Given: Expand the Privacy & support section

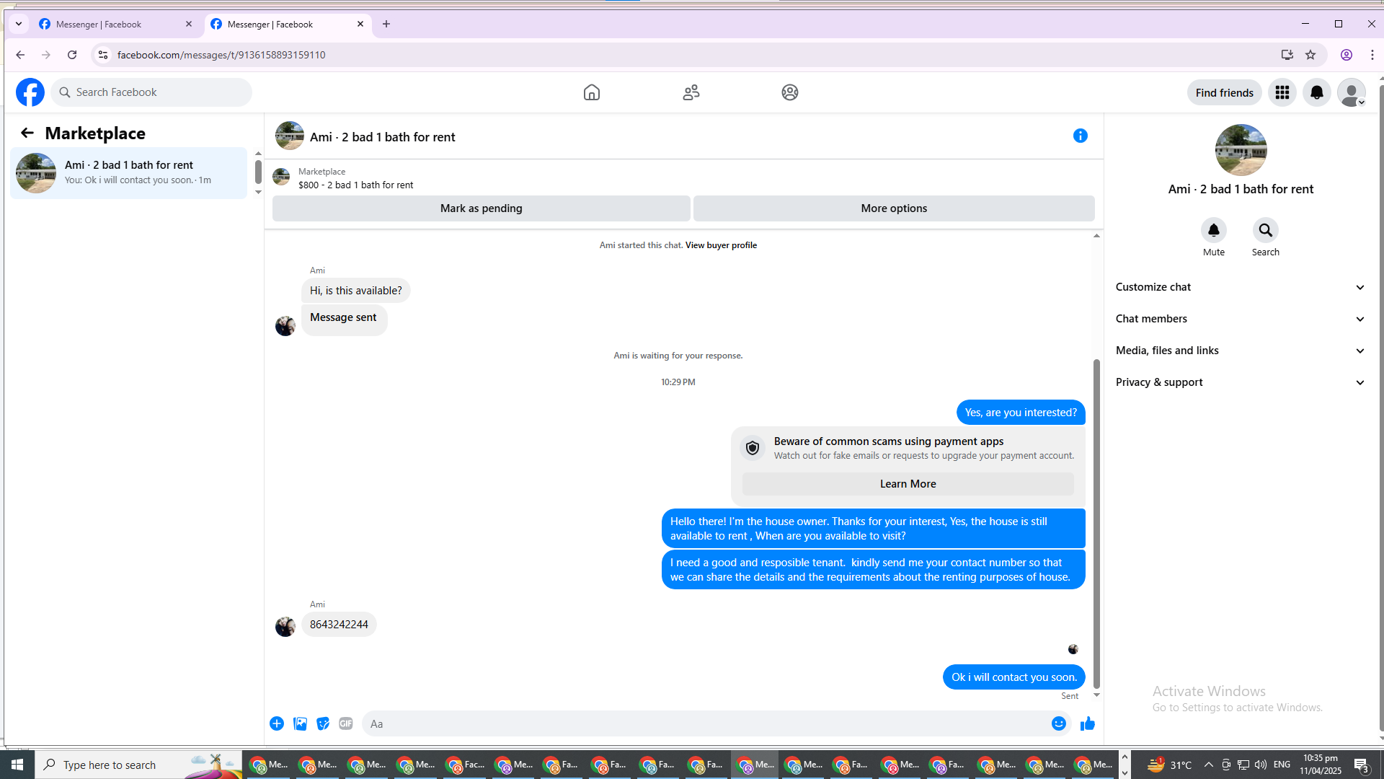Looking at the screenshot, I should tap(1241, 382).
